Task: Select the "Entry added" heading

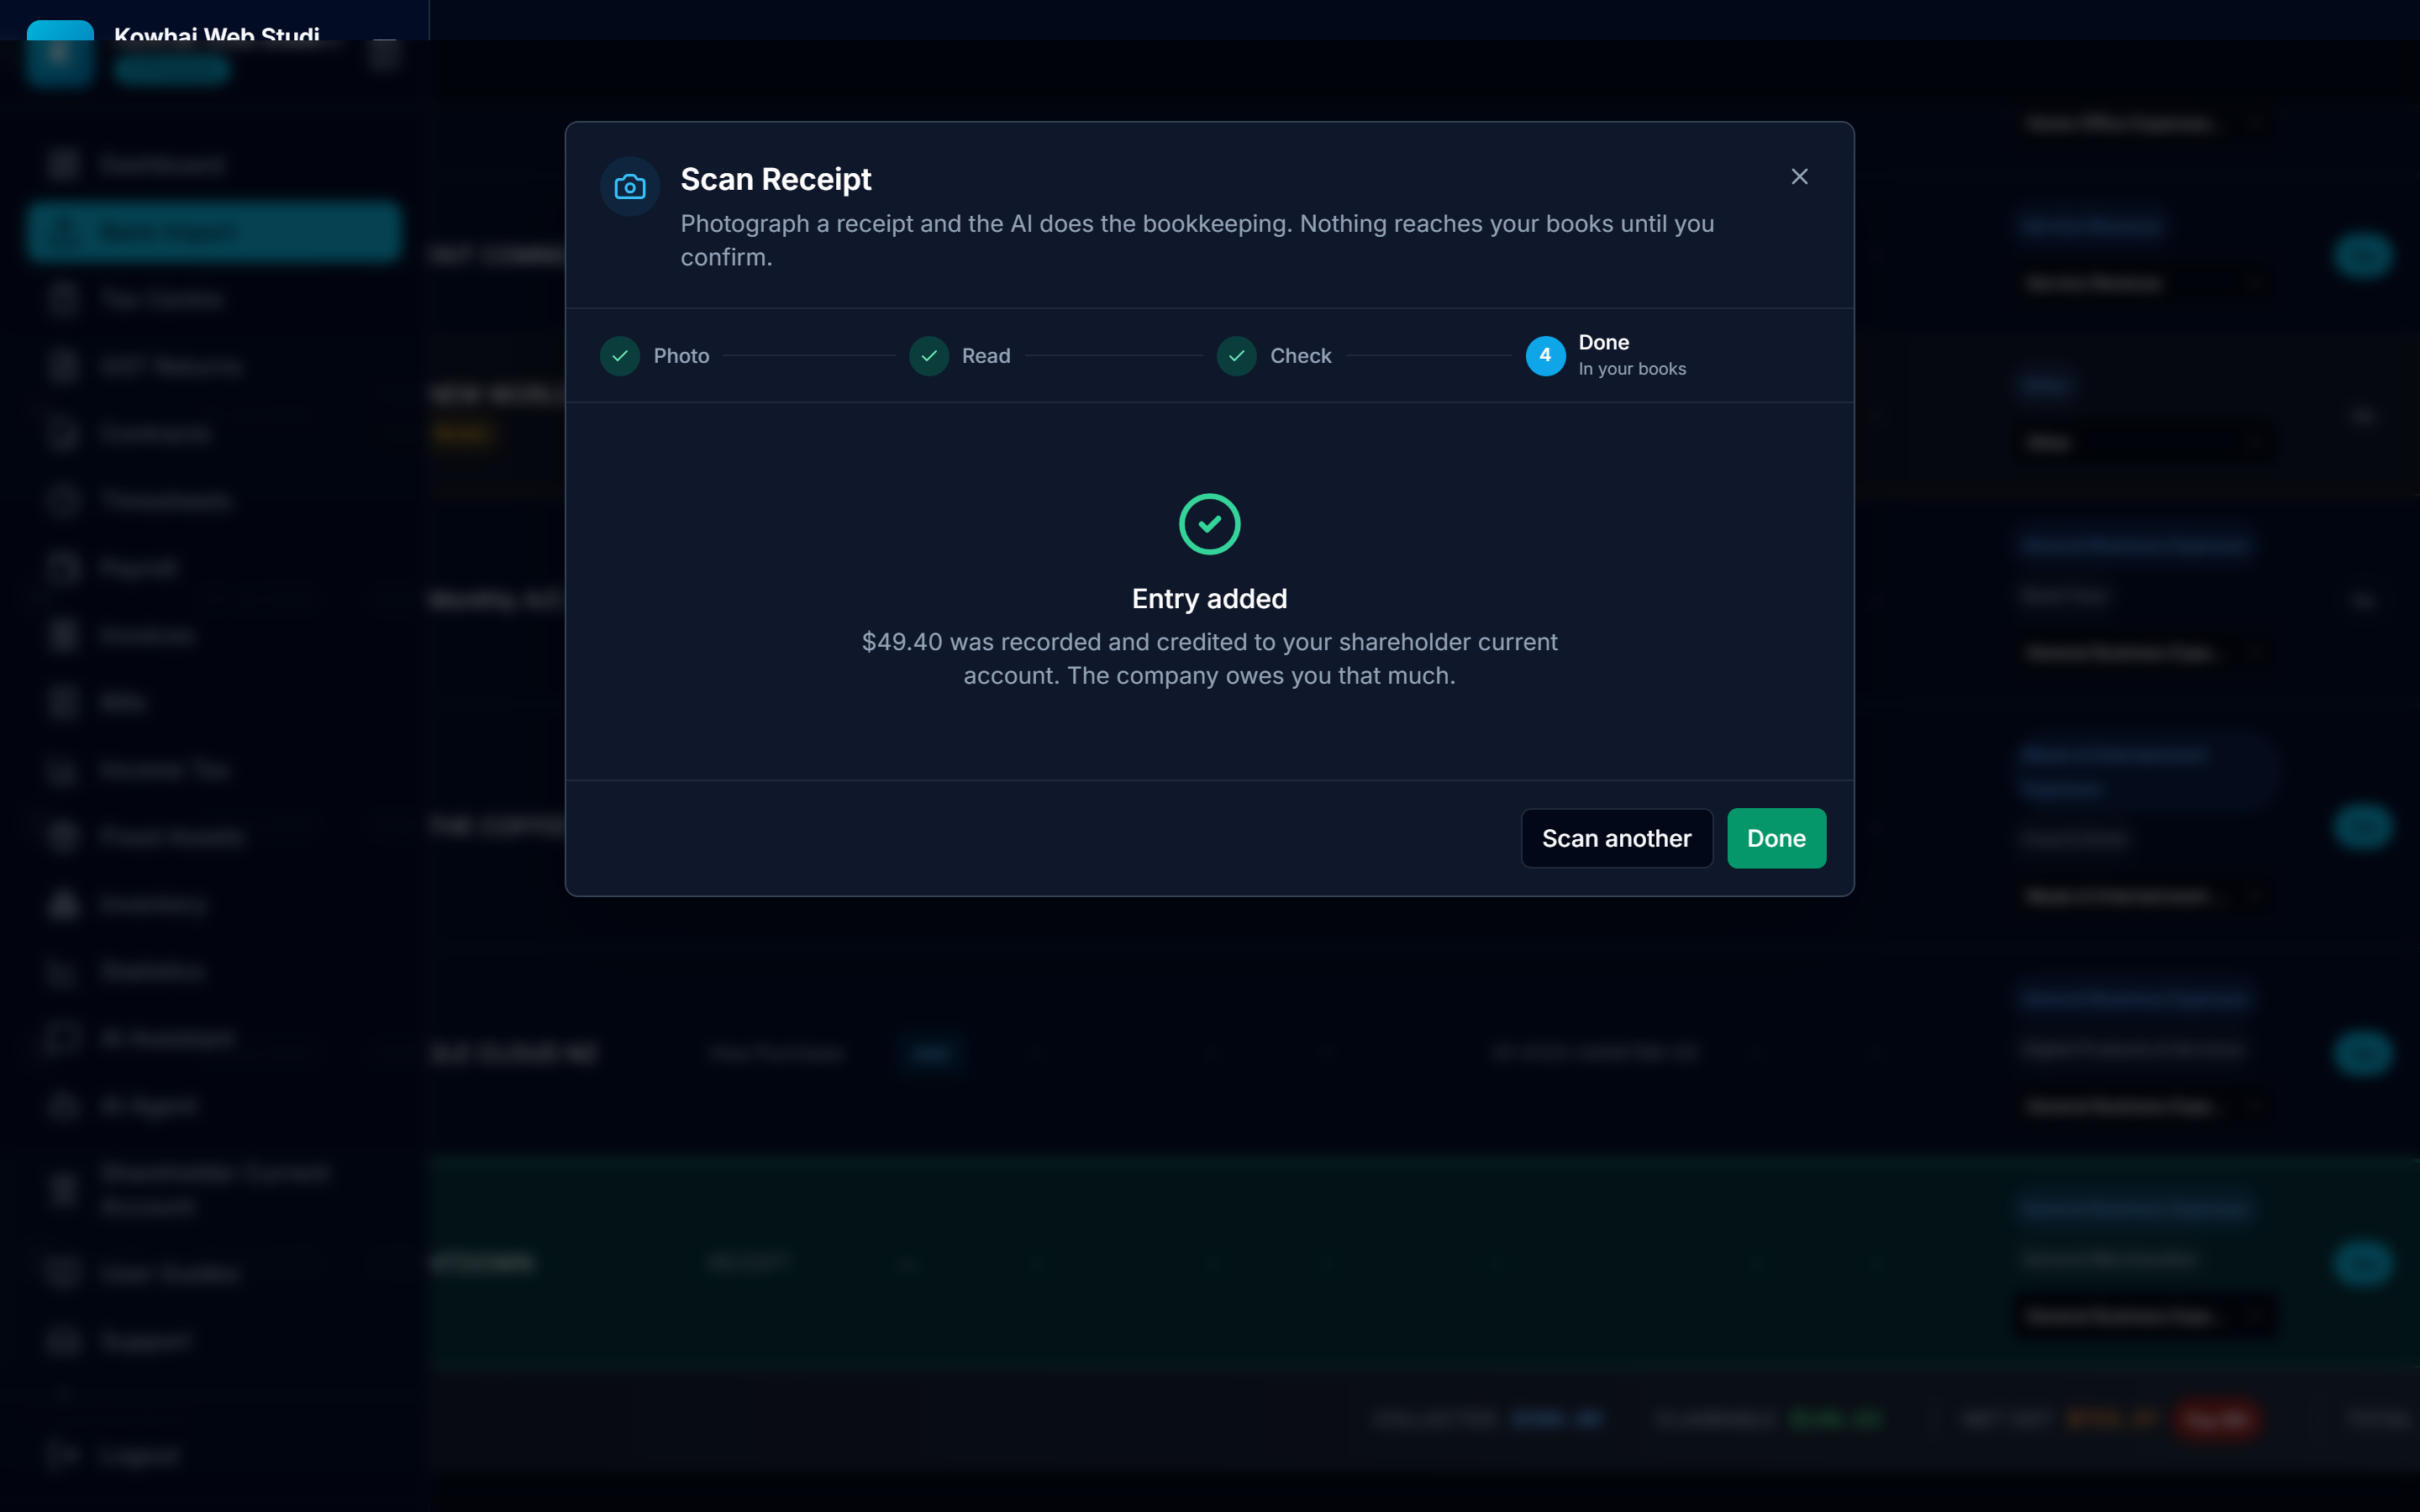Action: click(x=1210, y=598)
